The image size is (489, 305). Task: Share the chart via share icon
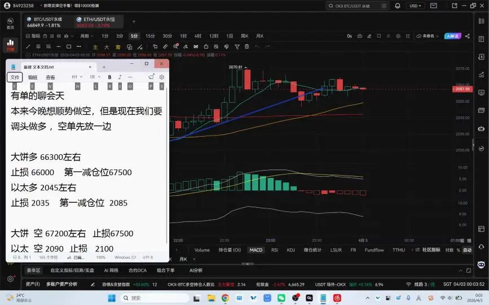tap(467, 36)
